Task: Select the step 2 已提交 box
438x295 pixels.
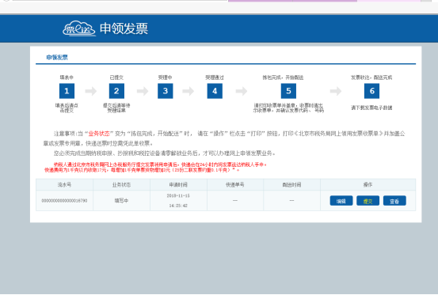Action: click(116, 91)
